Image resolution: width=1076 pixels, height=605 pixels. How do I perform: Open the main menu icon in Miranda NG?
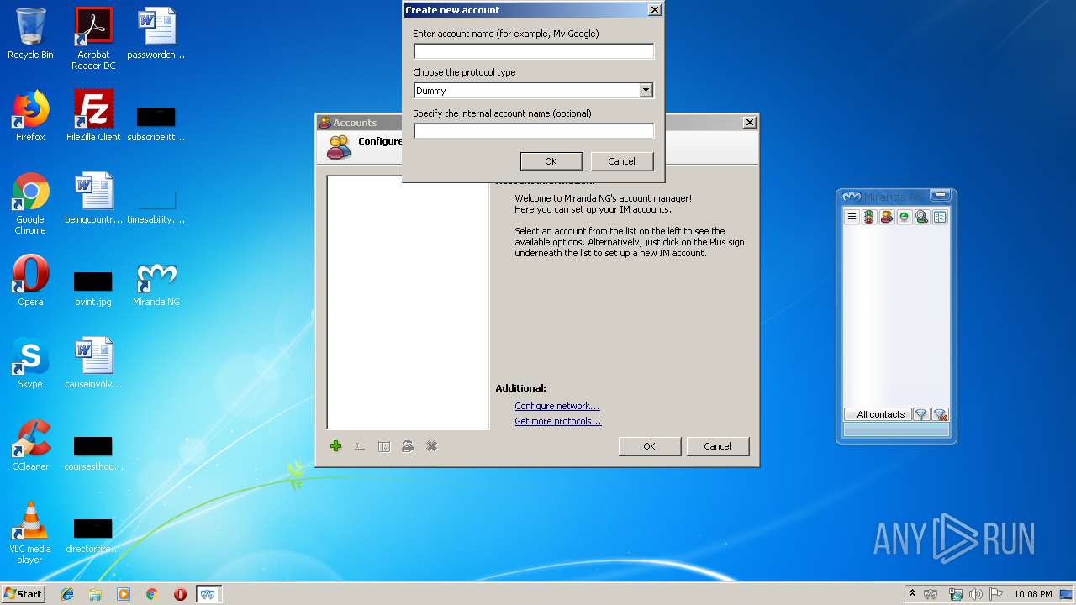(852, 217)
